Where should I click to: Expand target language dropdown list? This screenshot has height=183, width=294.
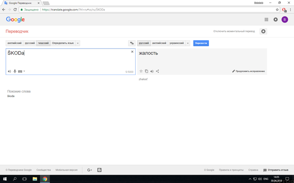188,43
